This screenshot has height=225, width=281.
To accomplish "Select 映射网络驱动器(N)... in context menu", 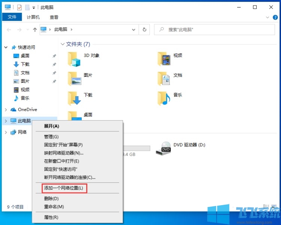I will coord(64,153).
